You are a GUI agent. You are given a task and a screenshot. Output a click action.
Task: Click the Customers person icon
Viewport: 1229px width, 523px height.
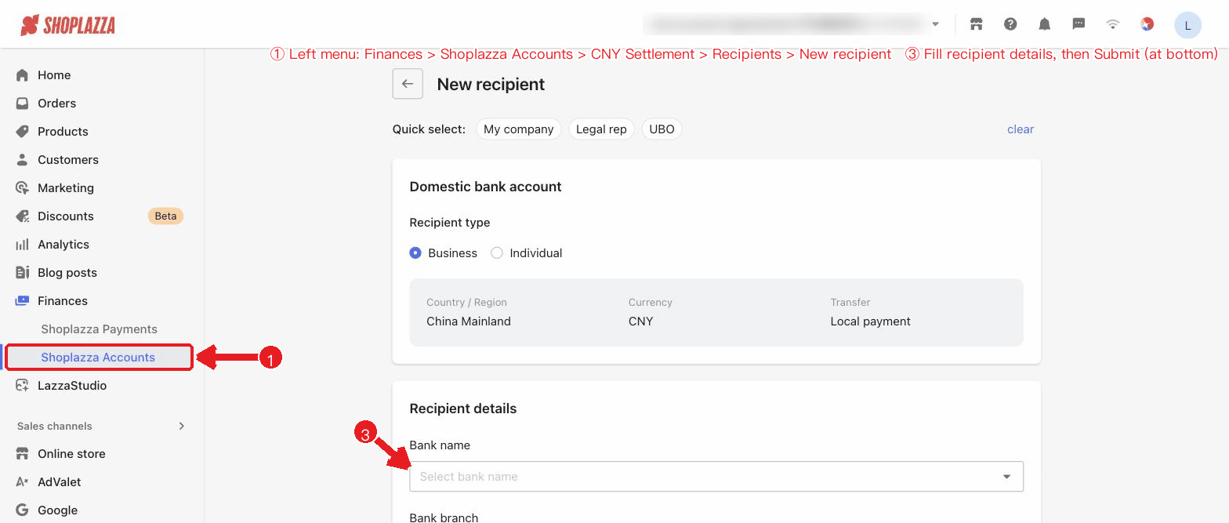pos(22,160)
